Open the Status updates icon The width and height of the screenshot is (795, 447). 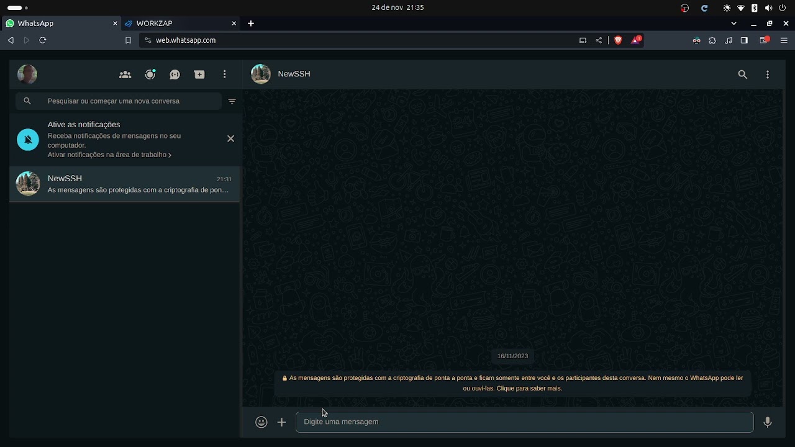pyautogui.click(x=150, y=74)
